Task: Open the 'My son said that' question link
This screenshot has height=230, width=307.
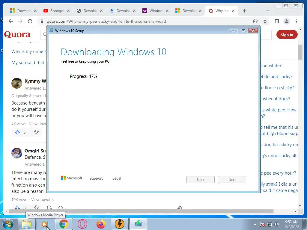Action: (28, 63)
